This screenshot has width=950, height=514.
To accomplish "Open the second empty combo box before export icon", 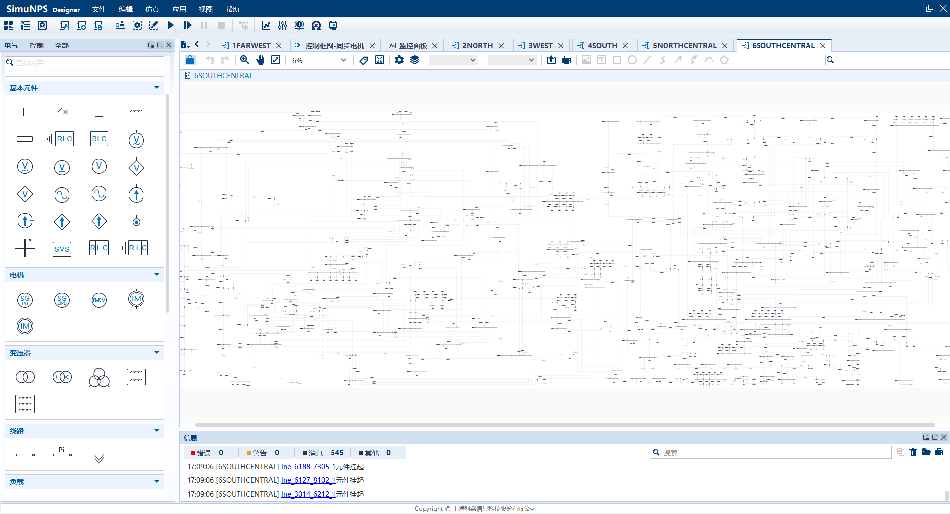I will (512, 60).
